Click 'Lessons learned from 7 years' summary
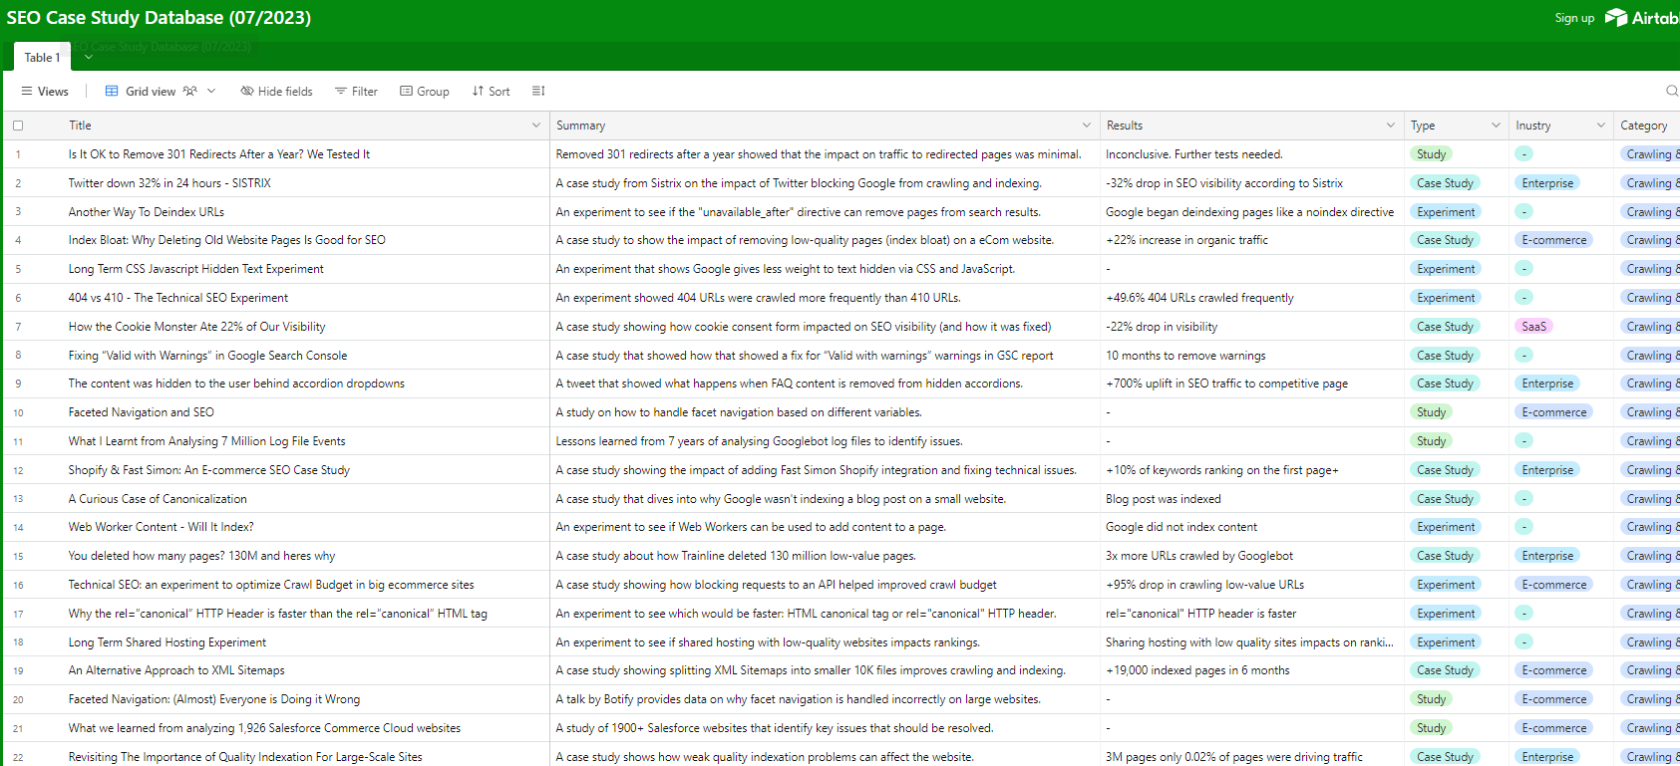 [759, 441]
